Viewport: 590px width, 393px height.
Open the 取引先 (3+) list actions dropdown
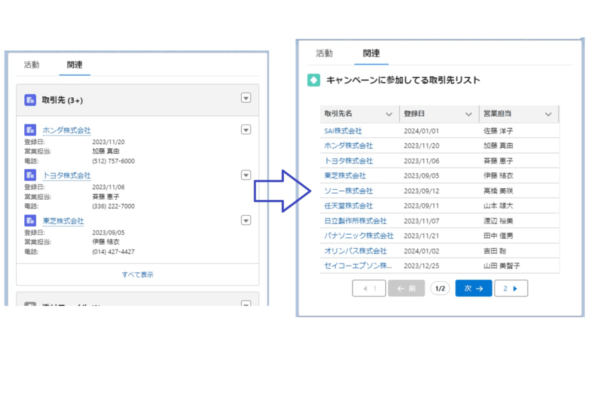click(246, 98)
